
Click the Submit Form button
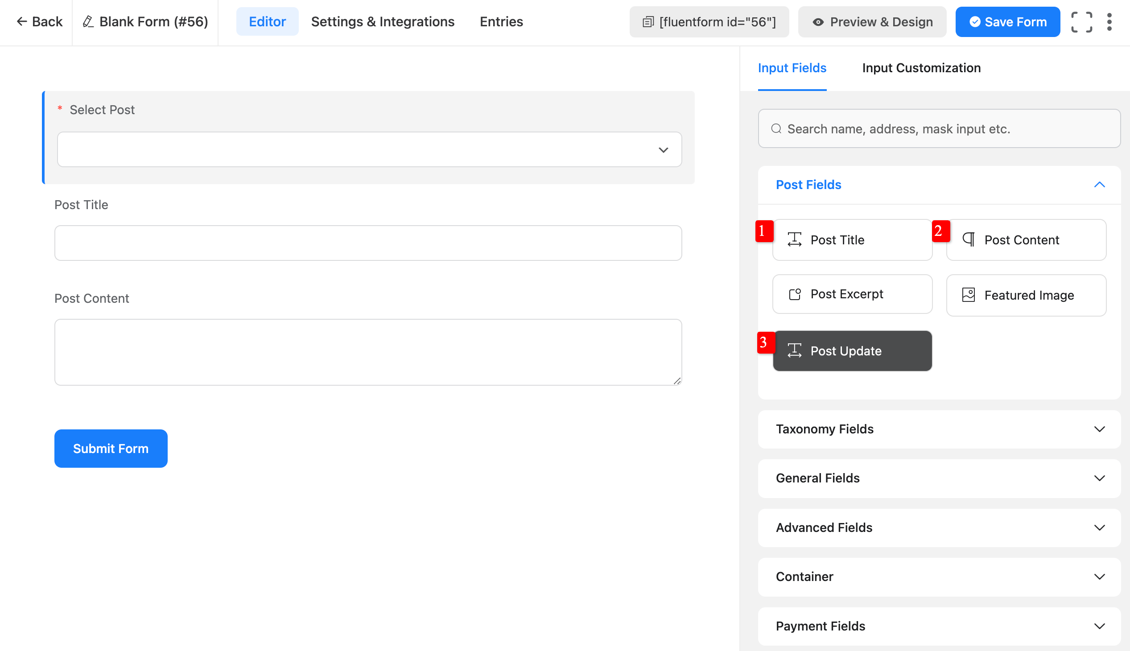tap(111, 449)
